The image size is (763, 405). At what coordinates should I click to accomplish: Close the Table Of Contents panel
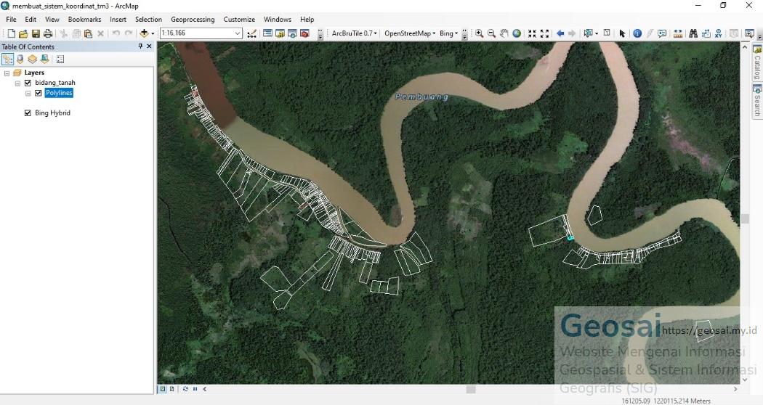(x=150, y=46)
